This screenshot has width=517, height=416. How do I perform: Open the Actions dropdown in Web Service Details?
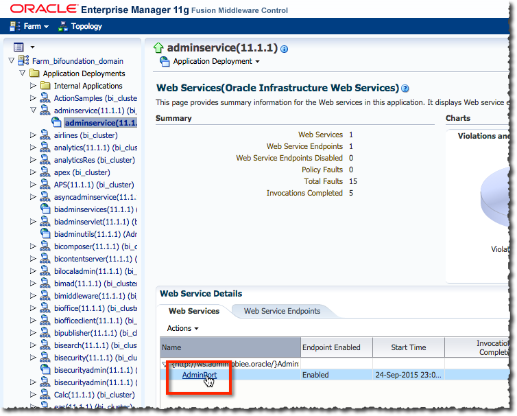pos(182,329)
